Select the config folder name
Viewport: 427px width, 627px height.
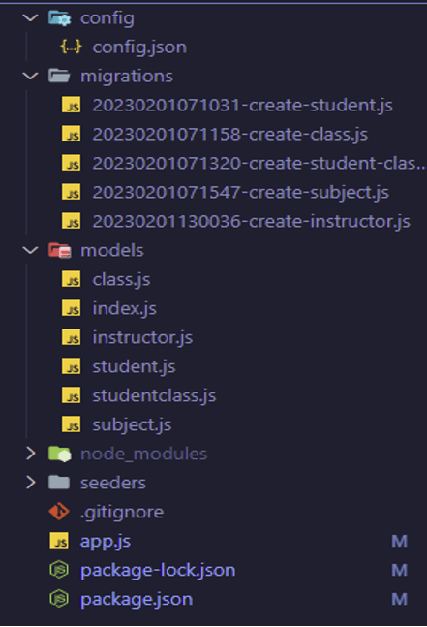coord(107,18)
